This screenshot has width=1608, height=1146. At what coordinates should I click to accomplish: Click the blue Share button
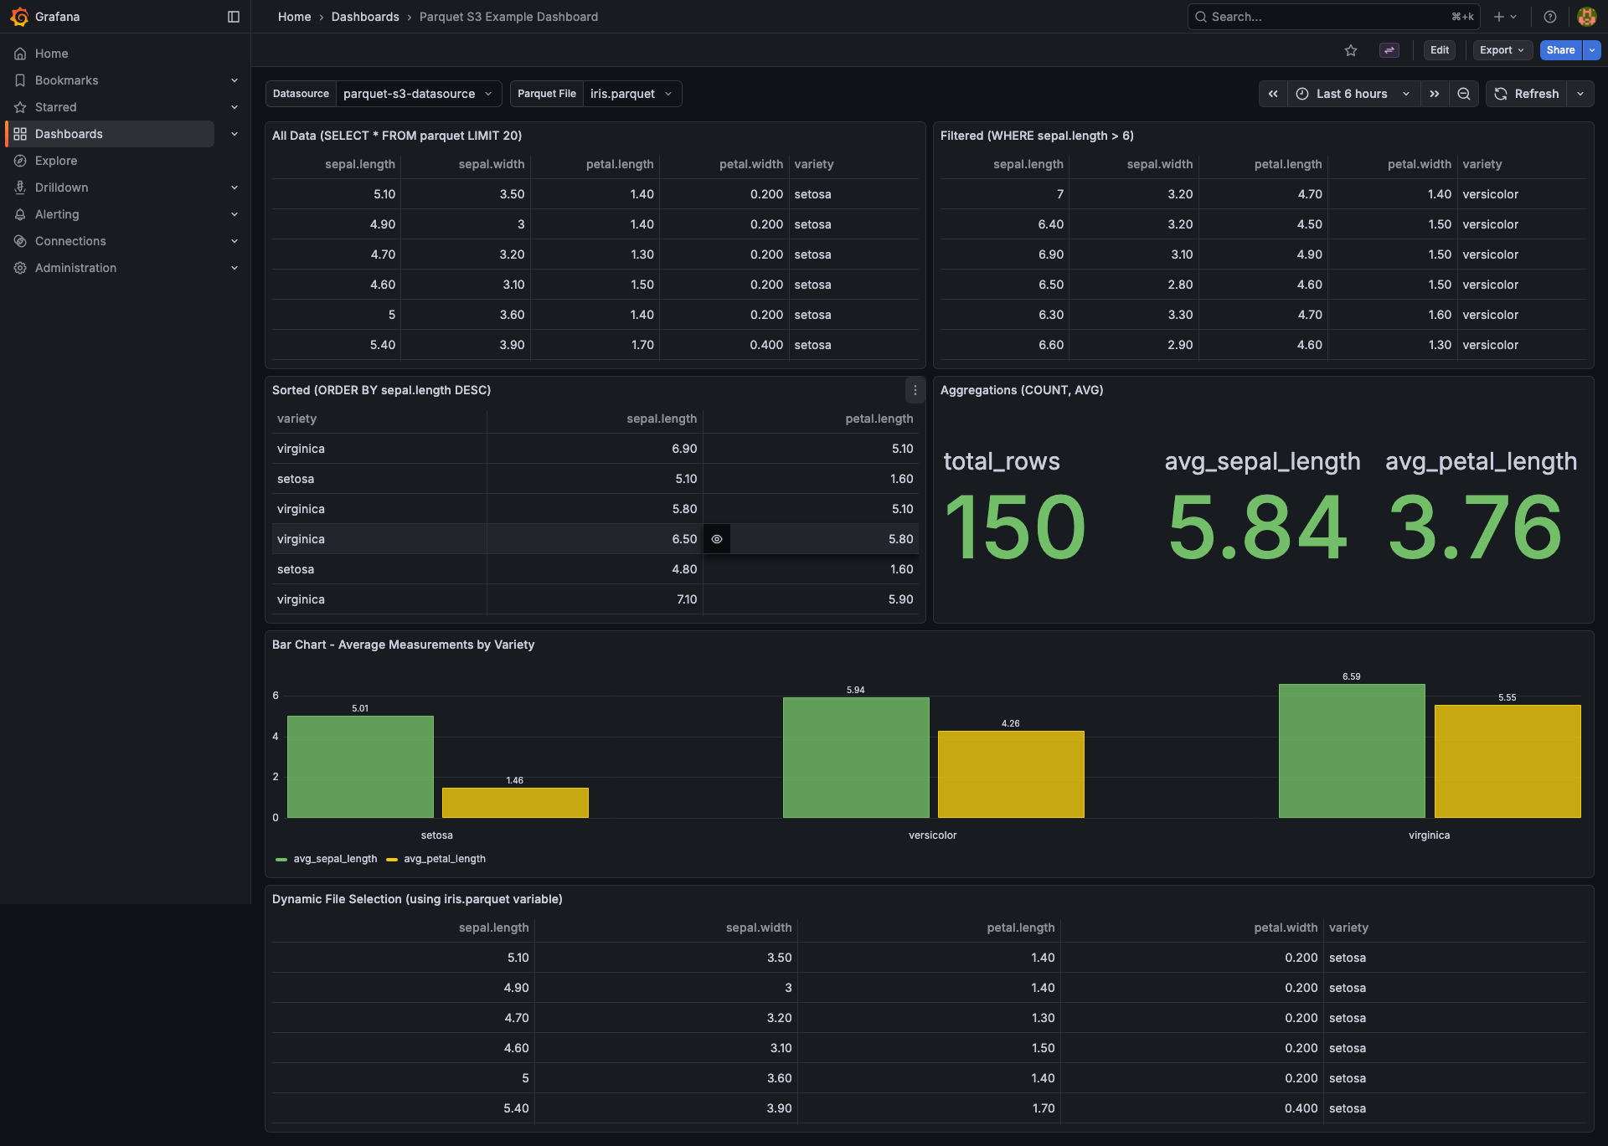(1560, 50)
